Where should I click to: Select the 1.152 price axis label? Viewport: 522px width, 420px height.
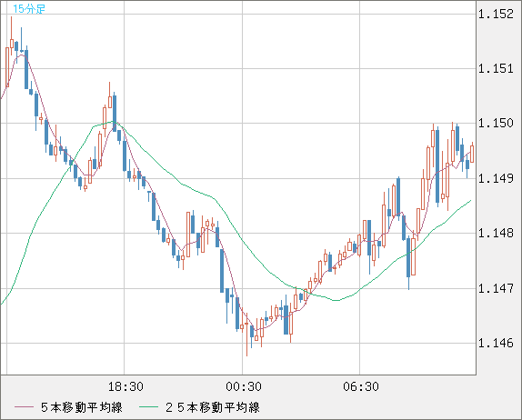tap(496, 14)
